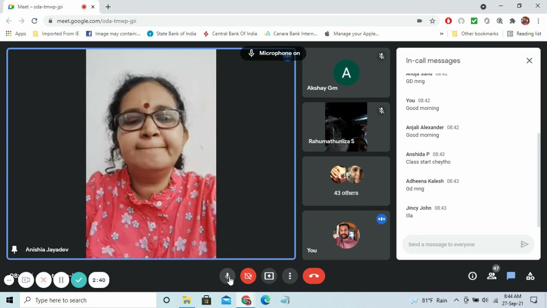Open the recorder's three-dot options button
Image resolution: width=547 pixels, height=308 pixels.
click(9, 280)
